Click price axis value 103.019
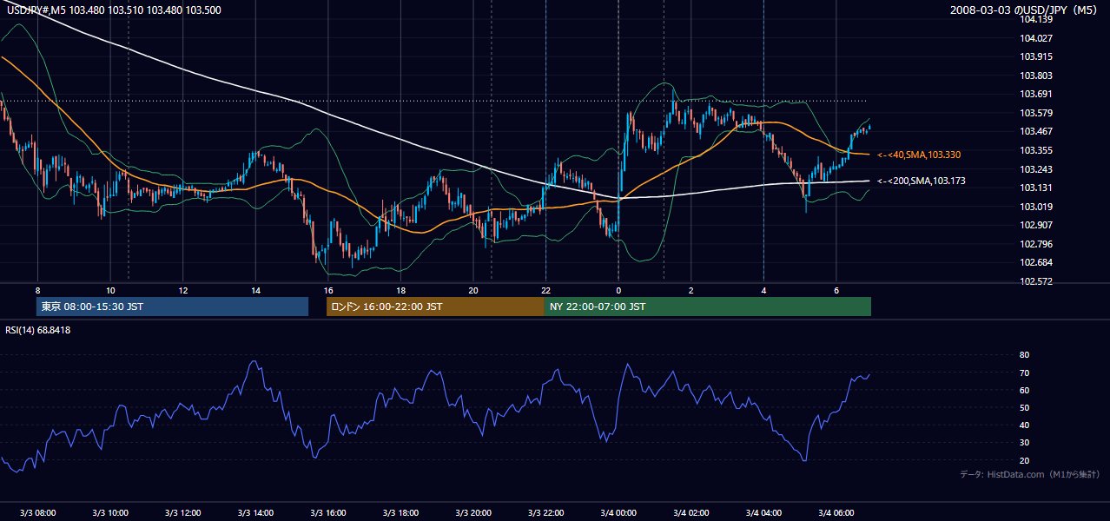This screenshot has width=1110, height=521. pyautogui.click(x=1037, y=207)
